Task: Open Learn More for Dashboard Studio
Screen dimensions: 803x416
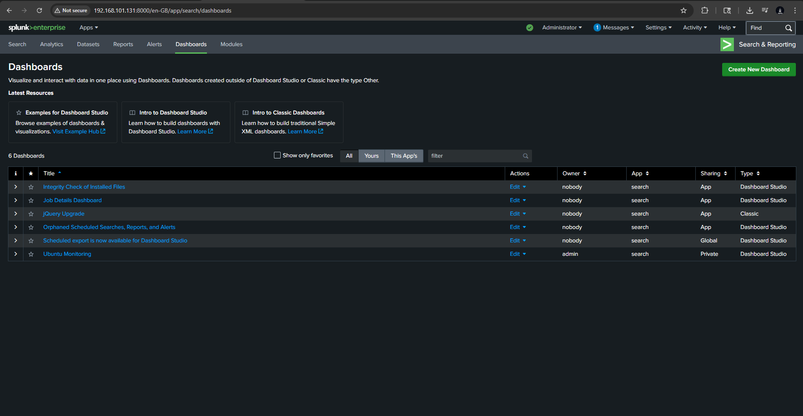Action: pyautogui.click(x=195, y=132)
